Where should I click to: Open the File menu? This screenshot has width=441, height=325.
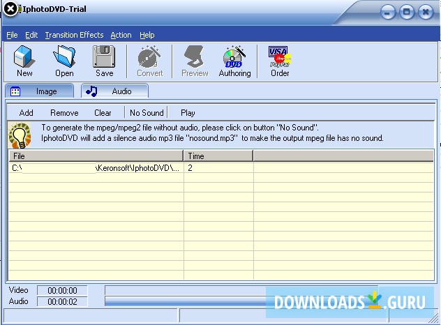tap(12, 35)
